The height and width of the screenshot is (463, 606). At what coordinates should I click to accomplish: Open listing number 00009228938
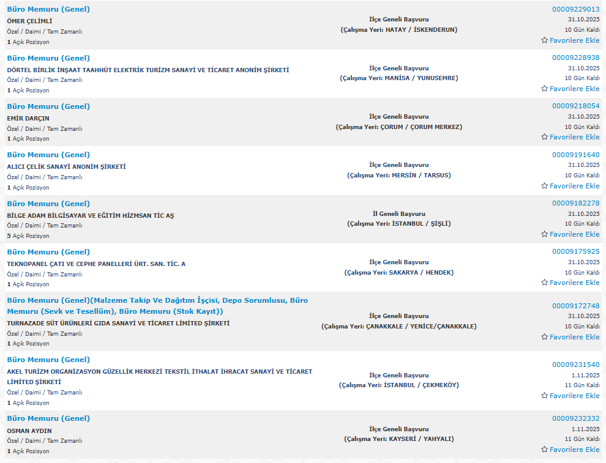(x=575, y=57)
